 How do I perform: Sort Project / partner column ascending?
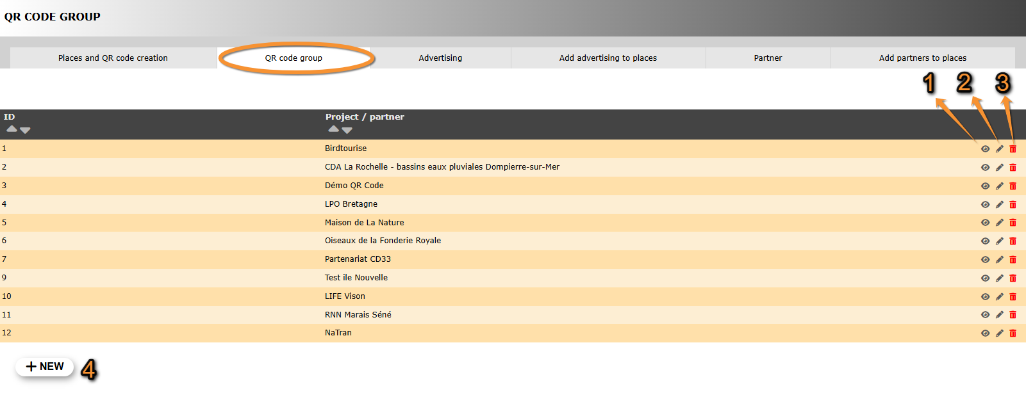tap(333, 129)
